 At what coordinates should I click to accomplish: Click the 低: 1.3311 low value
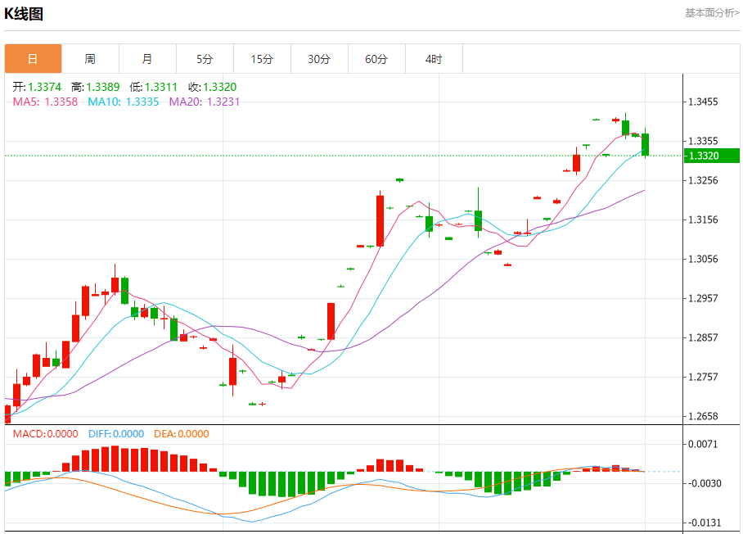pyautogui.click(x=154, y=88)
